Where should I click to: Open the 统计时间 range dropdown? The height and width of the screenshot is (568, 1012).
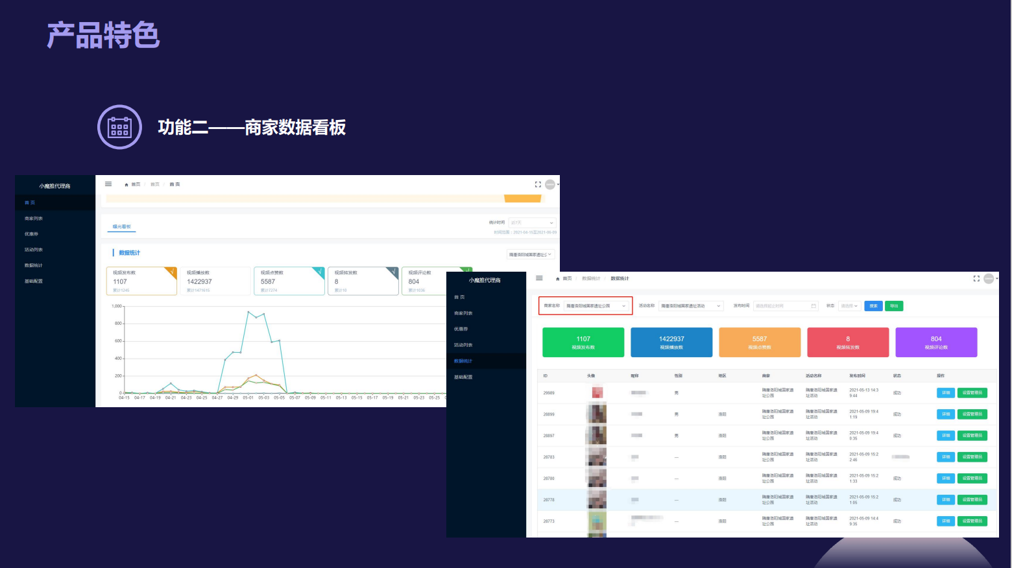532,223
